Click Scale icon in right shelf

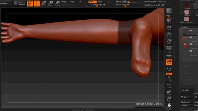pos(169,99)
